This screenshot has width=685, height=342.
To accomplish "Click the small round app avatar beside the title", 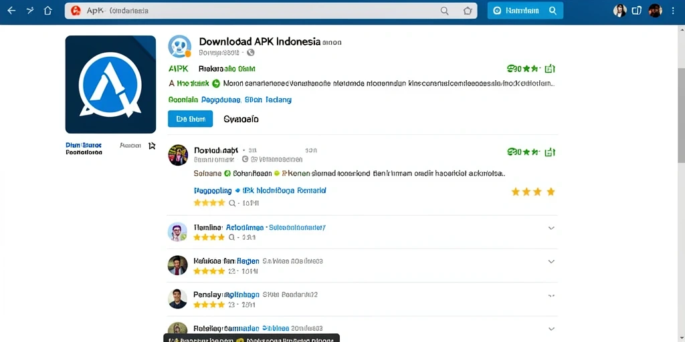I will tap(179, 46).
